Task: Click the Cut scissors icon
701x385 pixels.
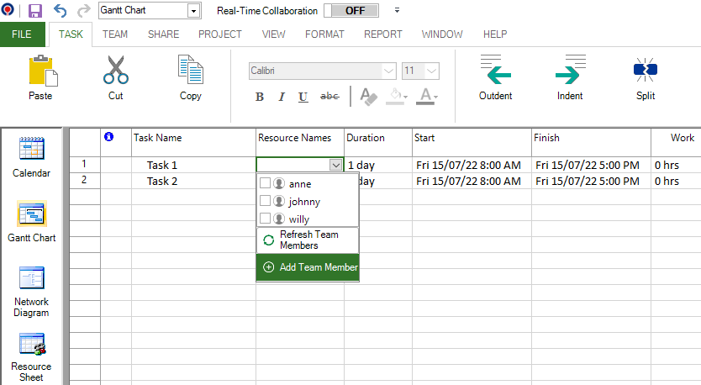Action: coord(115,71)
